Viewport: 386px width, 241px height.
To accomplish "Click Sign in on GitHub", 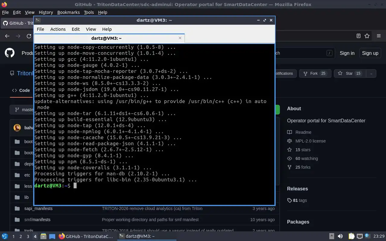I will pos(347,53).
